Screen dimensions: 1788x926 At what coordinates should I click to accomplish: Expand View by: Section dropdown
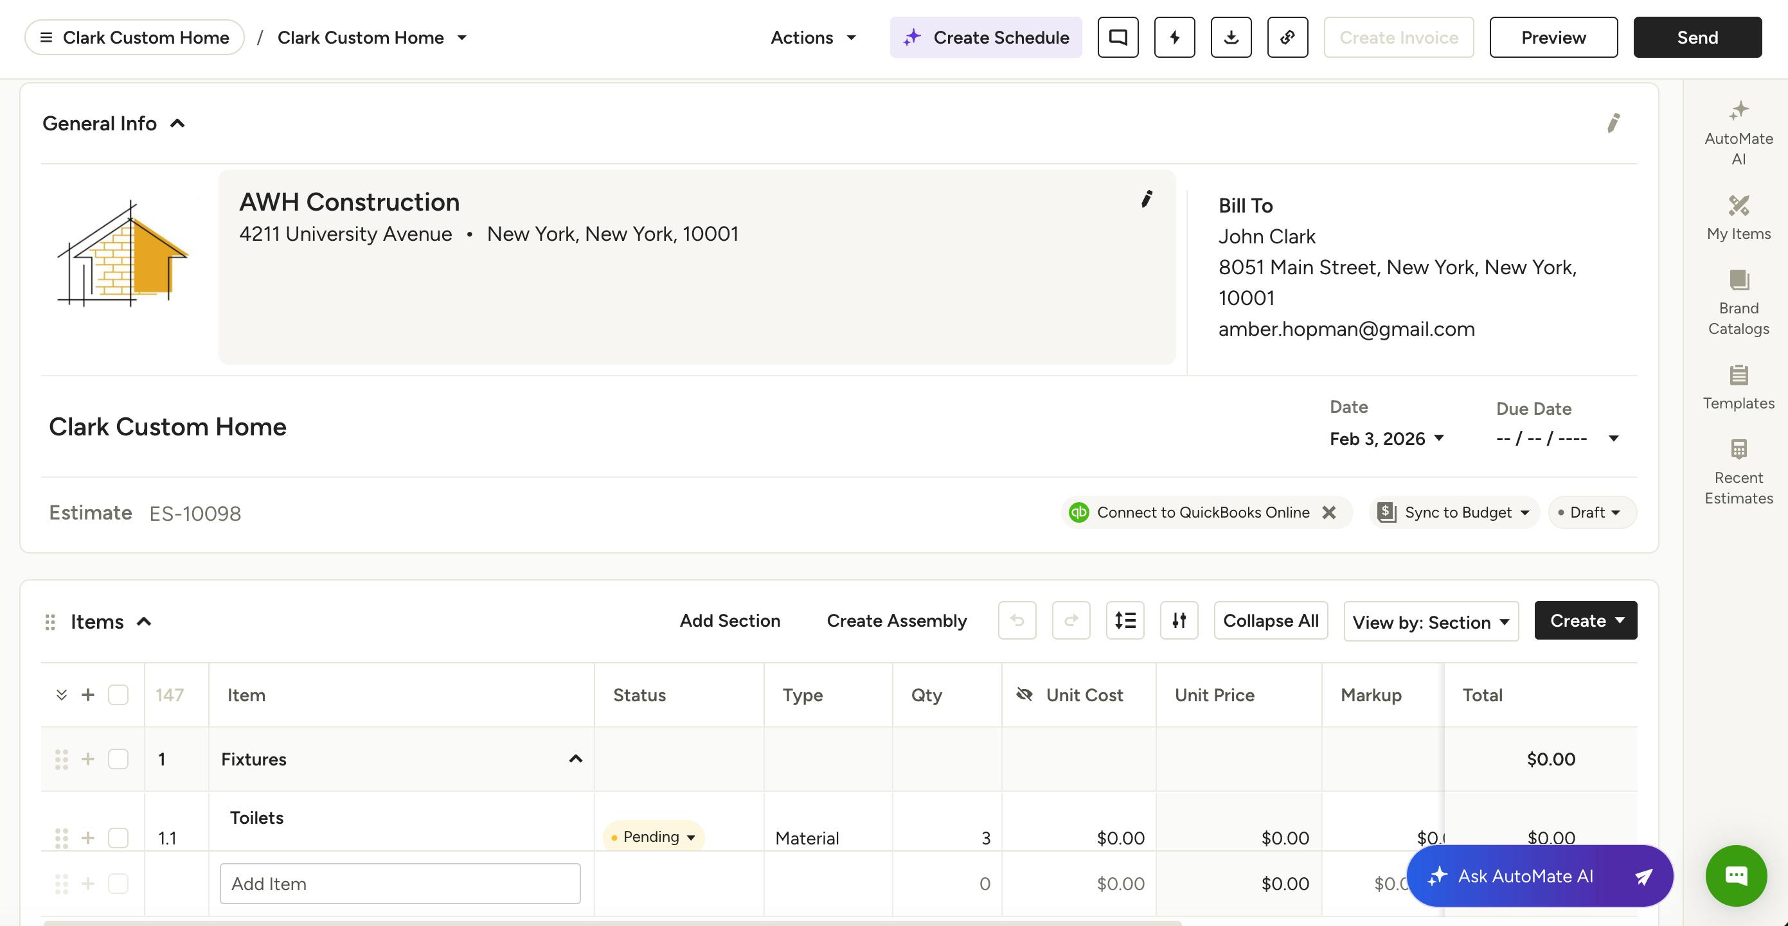[1431, 622]
